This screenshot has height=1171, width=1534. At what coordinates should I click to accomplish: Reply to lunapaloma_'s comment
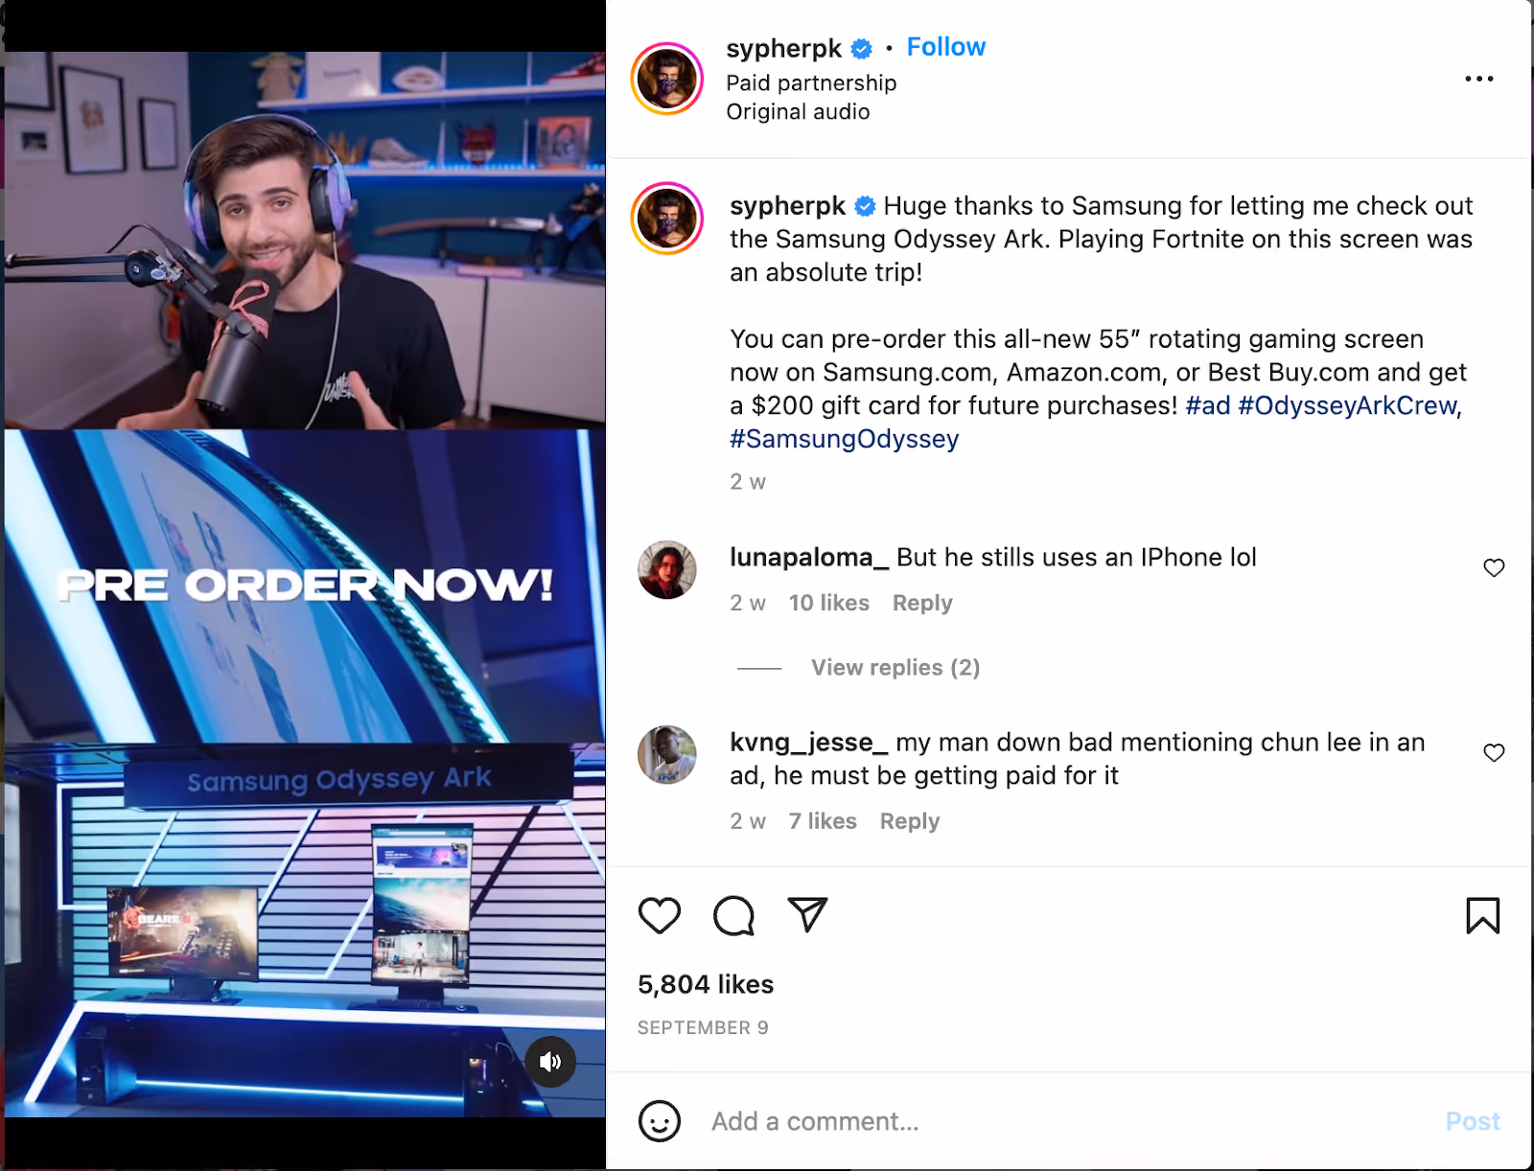(922, 603)
